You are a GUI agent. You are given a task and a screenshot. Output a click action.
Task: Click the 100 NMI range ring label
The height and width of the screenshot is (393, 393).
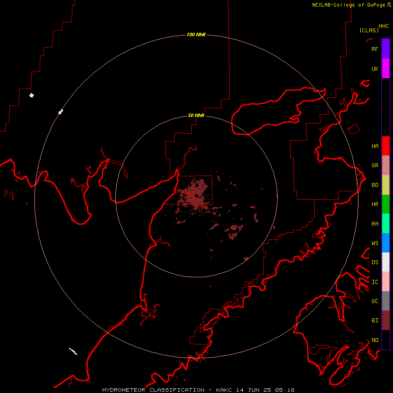196,34
